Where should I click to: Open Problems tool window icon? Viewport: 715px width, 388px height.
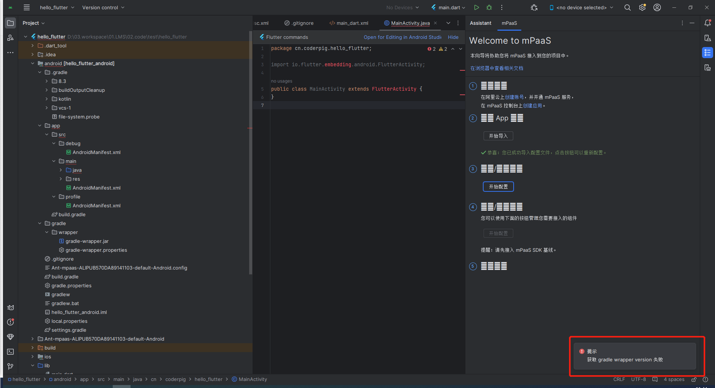[x=10, y=322]
